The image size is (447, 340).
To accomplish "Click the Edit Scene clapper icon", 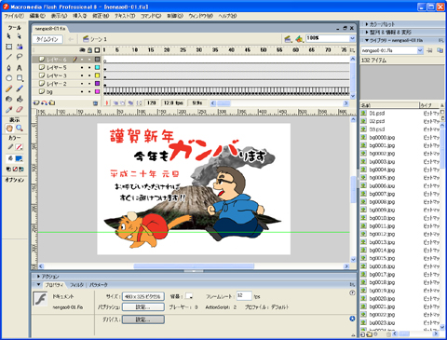I will [x=288, y=39].
